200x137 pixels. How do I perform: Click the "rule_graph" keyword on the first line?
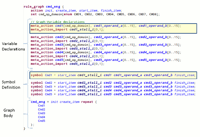click(34, 7)
